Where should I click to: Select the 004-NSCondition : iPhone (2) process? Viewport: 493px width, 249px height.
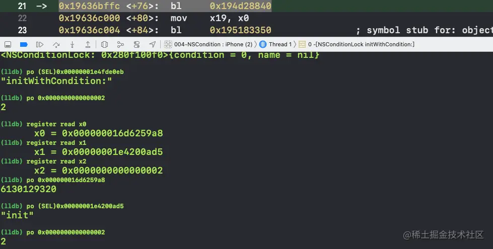pos(213,44)
